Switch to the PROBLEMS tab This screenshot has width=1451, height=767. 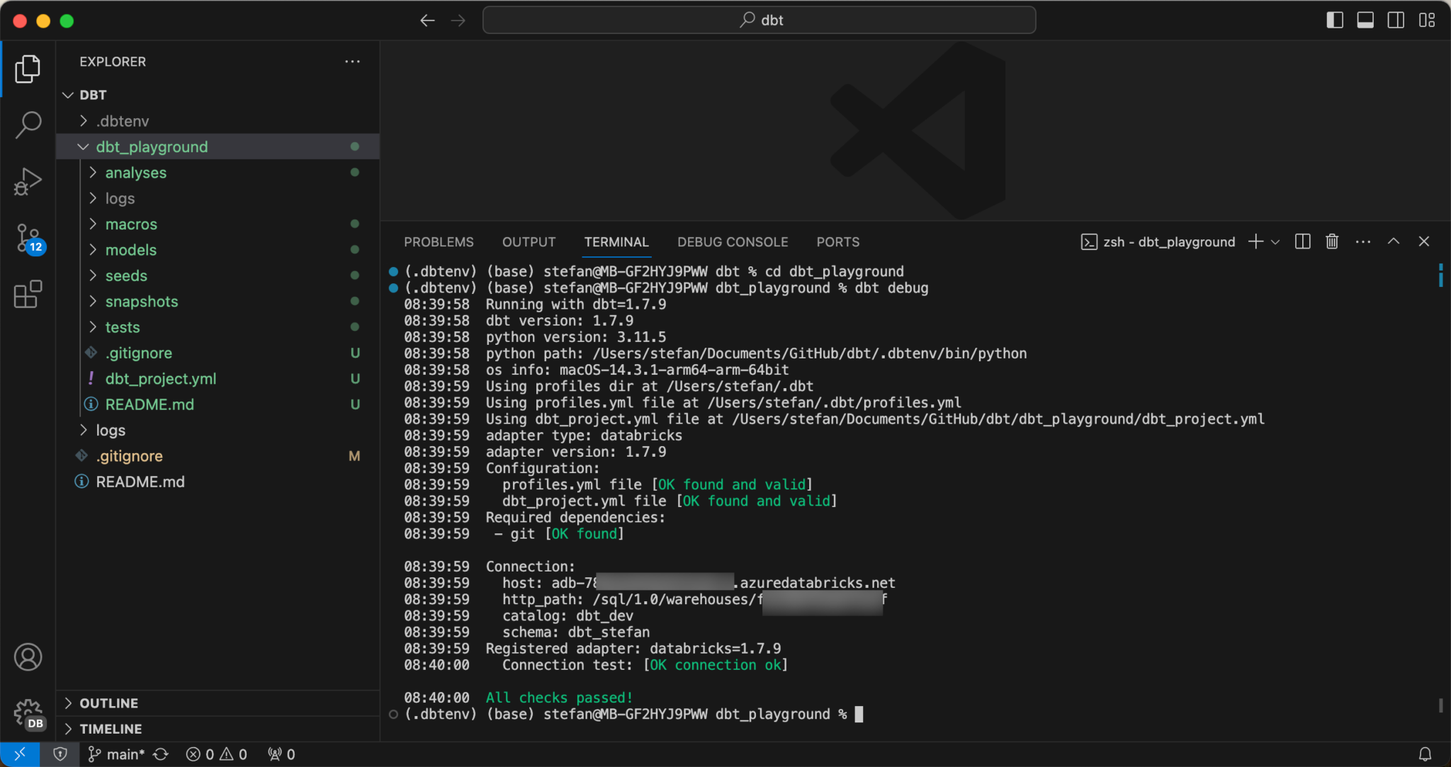click(439, 242)
